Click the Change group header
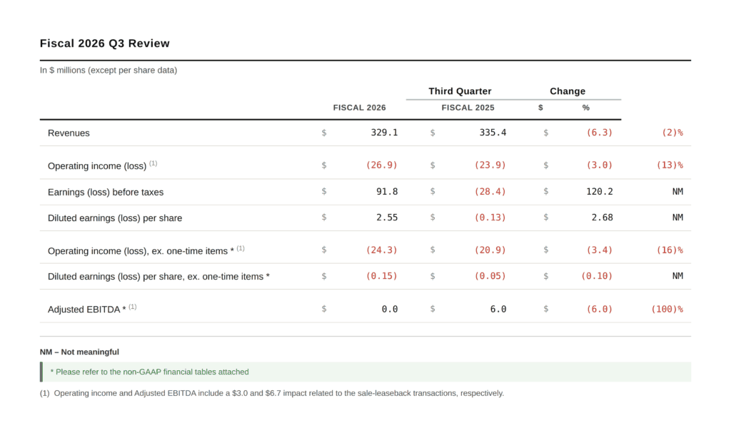This screenshot has height=433, width=731. coord(567,91)
